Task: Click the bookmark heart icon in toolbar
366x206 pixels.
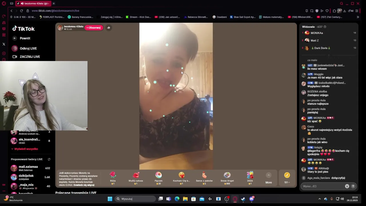Action: pos(327,11)
